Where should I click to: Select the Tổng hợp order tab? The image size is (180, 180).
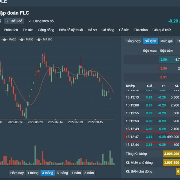click(x=133, y=41)
